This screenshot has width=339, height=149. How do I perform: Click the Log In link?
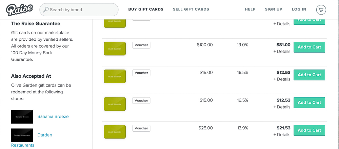(299, 10)
